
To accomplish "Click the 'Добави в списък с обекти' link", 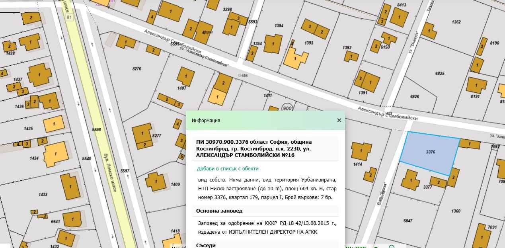I will coord(228,168).
